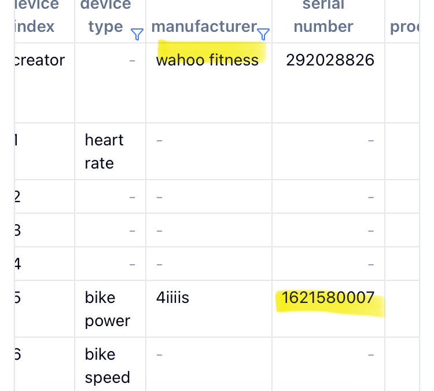Select serial number 292028826 cell

click(328, 83)
